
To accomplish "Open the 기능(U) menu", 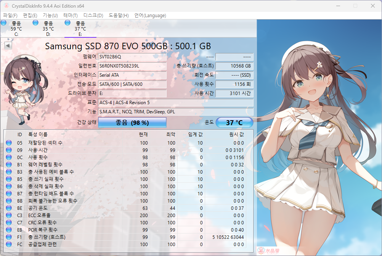I will click(50, 16).
